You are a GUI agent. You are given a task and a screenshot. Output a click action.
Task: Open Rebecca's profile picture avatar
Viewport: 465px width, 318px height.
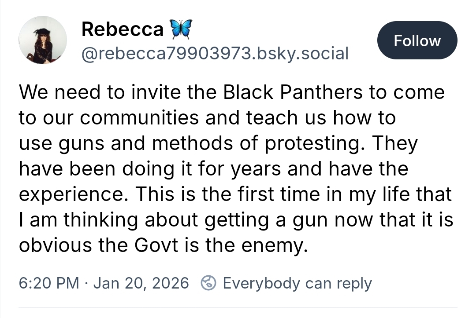42,40
